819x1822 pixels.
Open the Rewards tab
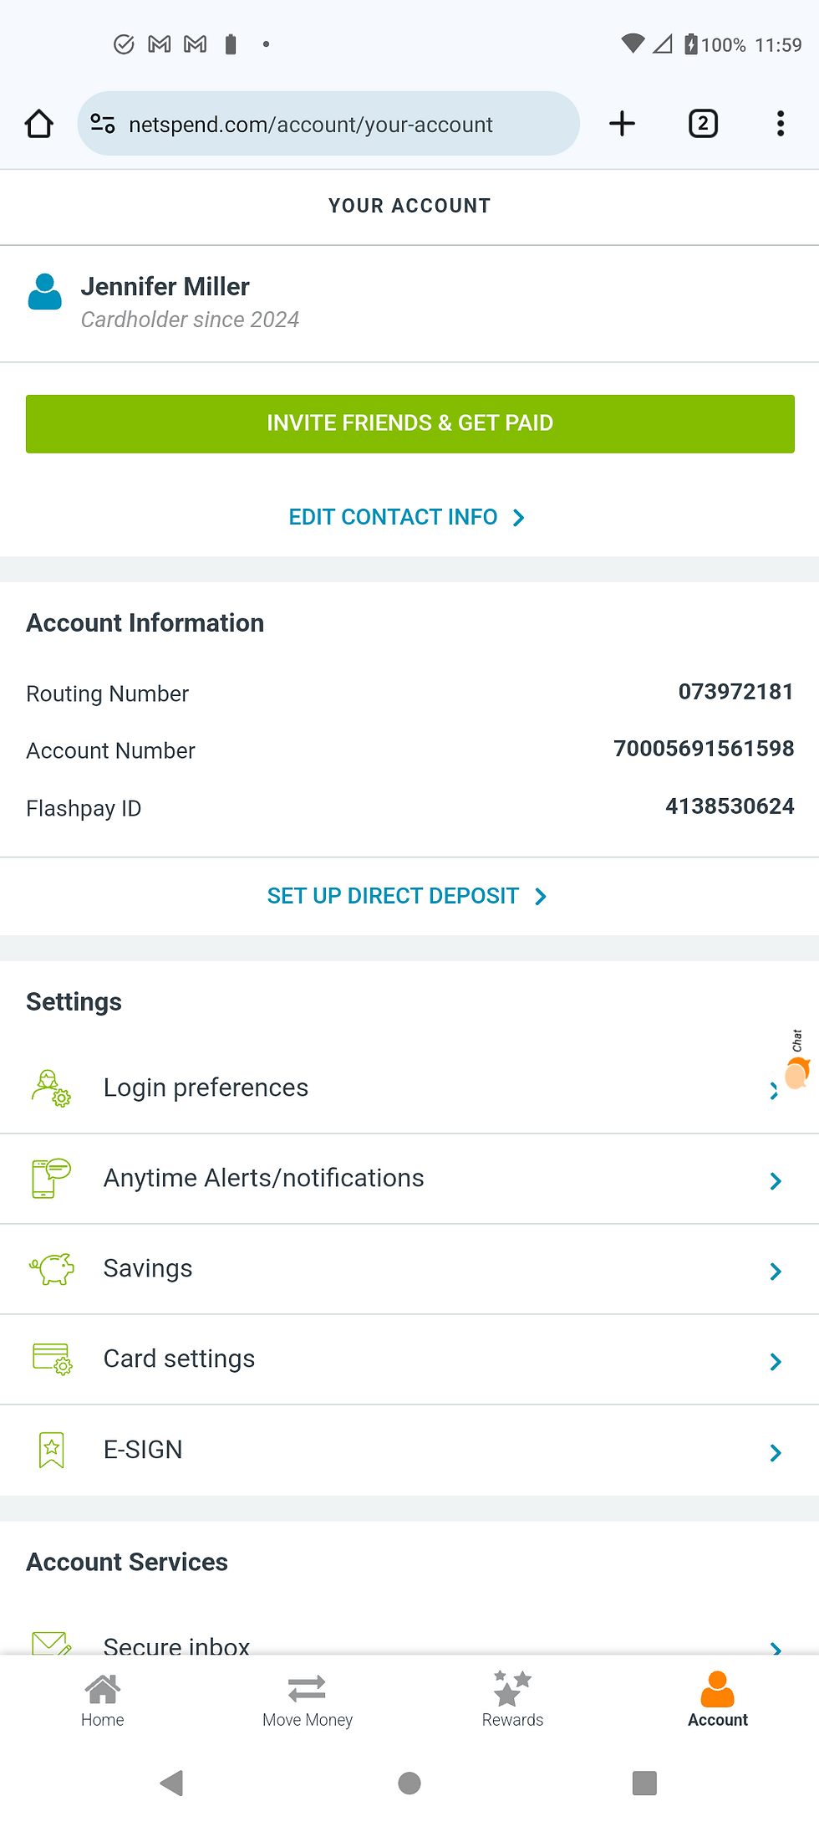pyautogui.click(x=512, y=1701)
